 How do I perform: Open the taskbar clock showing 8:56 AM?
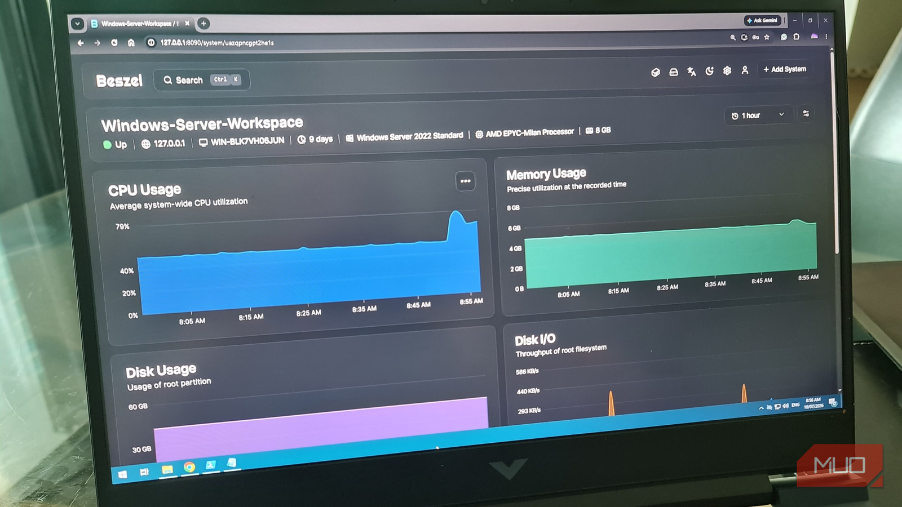[813, 403]
